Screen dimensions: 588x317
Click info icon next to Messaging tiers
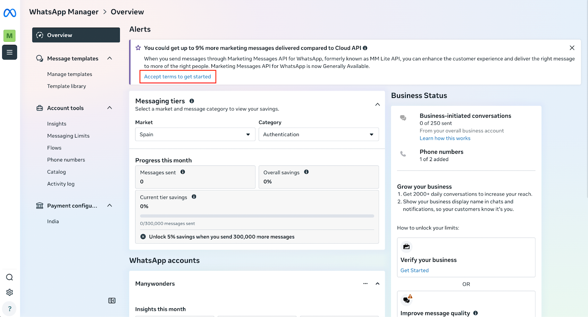pyautogui.click(x=192, y=101)
